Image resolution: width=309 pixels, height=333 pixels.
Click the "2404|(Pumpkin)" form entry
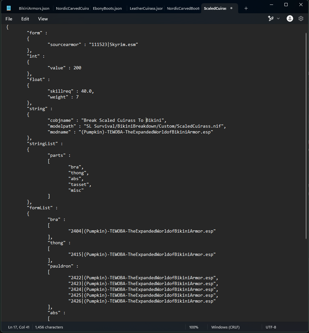click(x=142, y=231)
